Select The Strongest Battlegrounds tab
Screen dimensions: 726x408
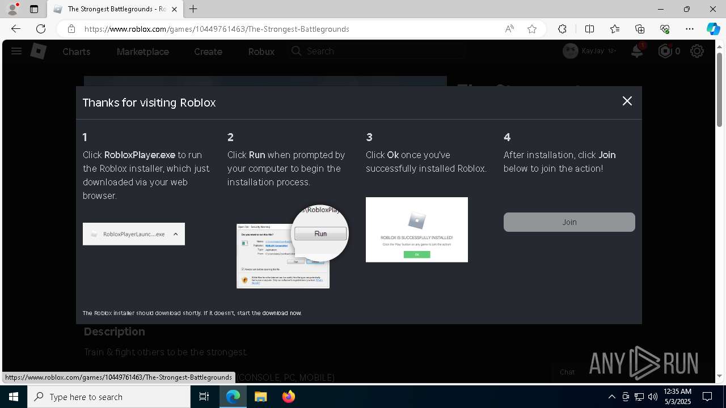click(x=115, y=9)
